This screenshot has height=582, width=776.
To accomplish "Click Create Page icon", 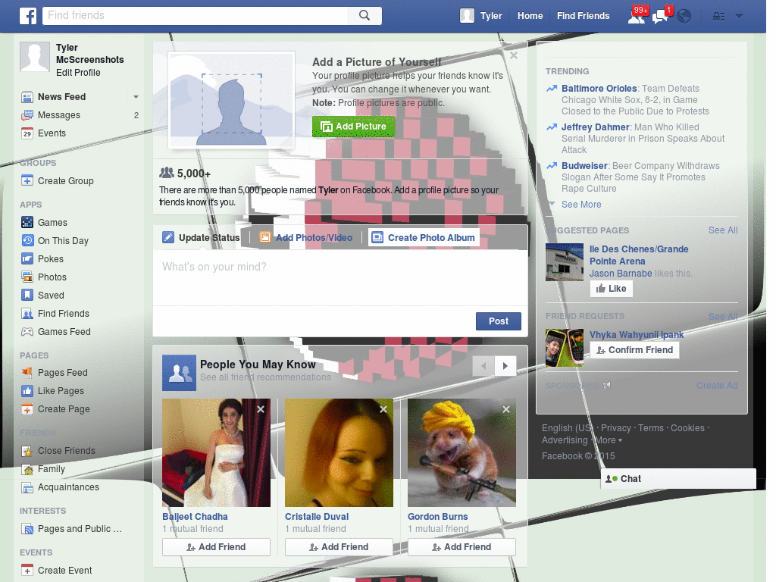I will pyautogui.click(x=27, y=408).
